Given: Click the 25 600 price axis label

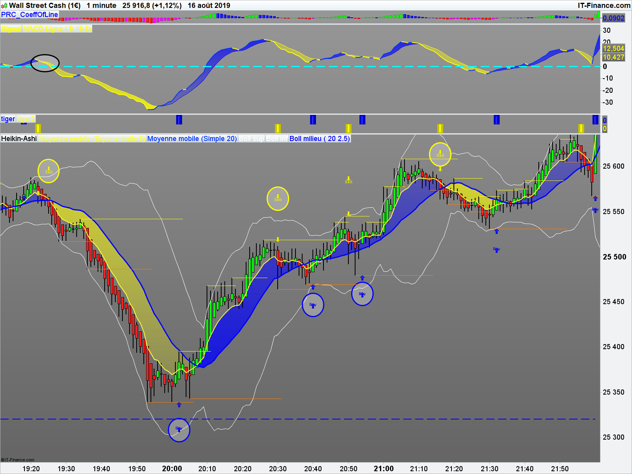Looking at the screenshot, I should click(x=613, y=166).
